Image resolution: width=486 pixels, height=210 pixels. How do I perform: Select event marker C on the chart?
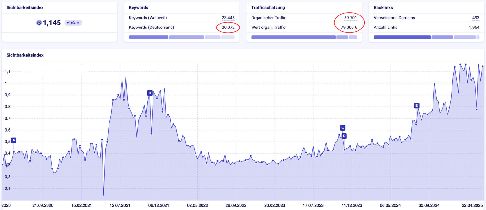point(343,128)
